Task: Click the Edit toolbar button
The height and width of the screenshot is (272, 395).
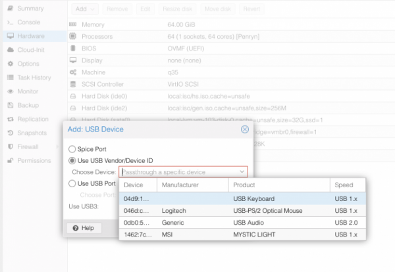Action: (145, 9)
